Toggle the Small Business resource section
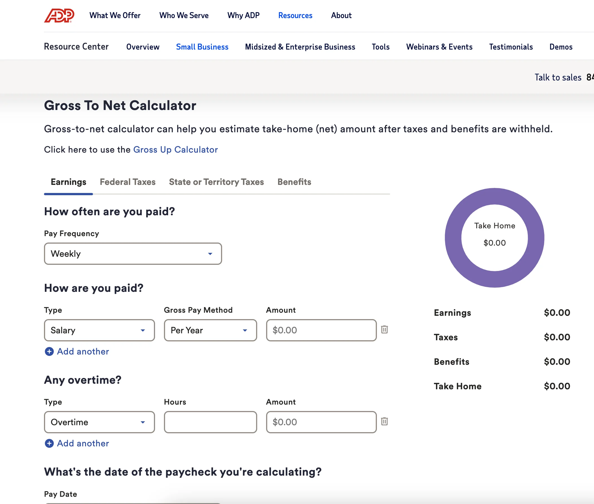This screenshot has height=504, width=594. [202, 47]
